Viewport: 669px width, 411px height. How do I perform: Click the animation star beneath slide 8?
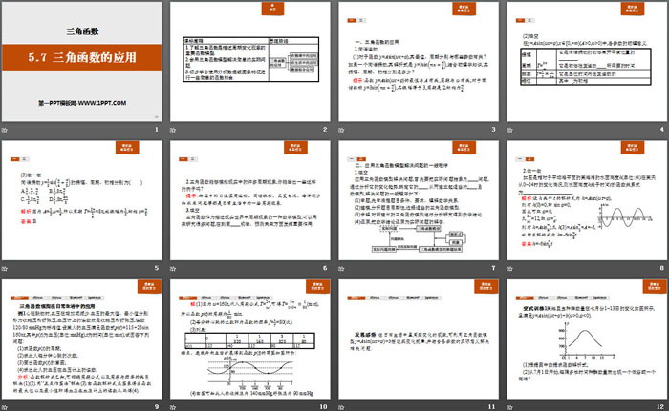tap(509, 269)
